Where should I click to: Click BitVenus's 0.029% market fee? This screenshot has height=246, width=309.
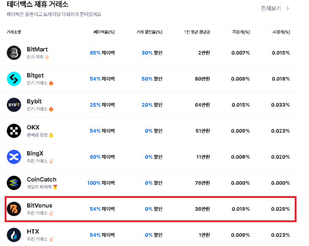(x=281, y=209)
